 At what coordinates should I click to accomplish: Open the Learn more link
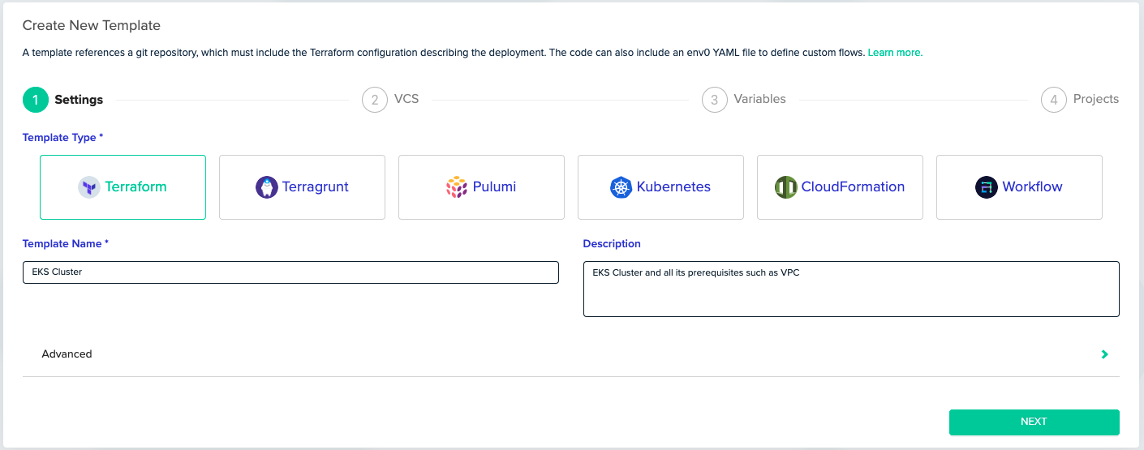pos(895,53)
